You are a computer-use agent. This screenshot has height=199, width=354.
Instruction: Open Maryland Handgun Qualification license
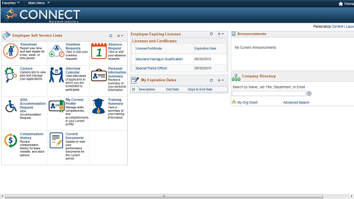click(159, 59)
